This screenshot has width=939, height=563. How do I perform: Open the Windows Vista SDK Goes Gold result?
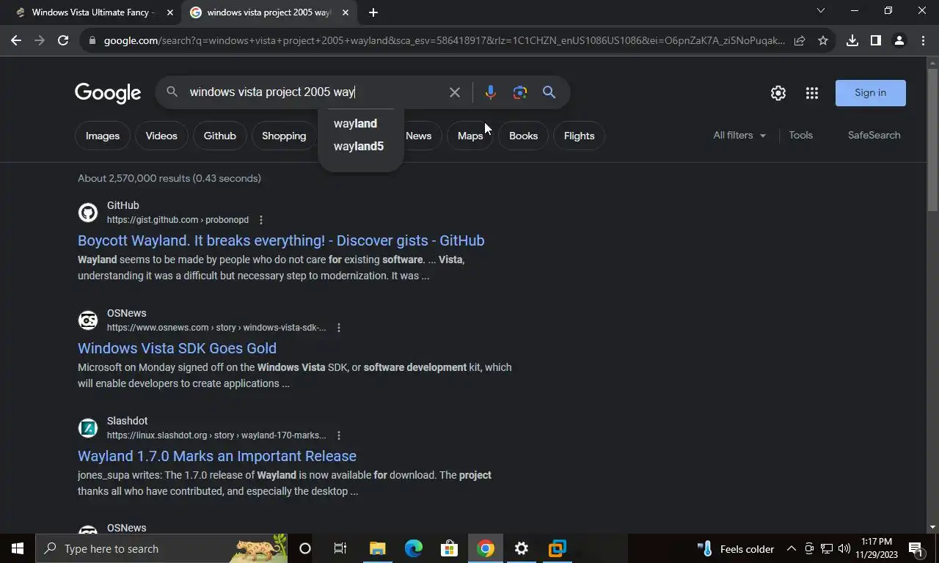[x=177, y=348]
